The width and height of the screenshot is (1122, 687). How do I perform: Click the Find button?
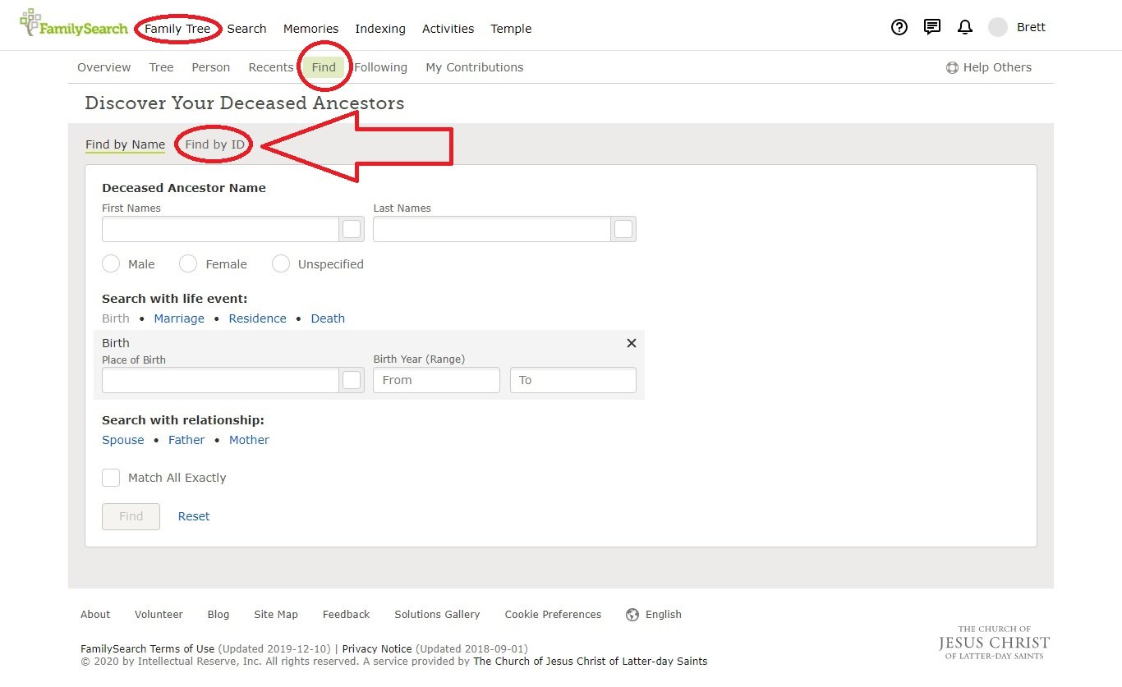131,515
